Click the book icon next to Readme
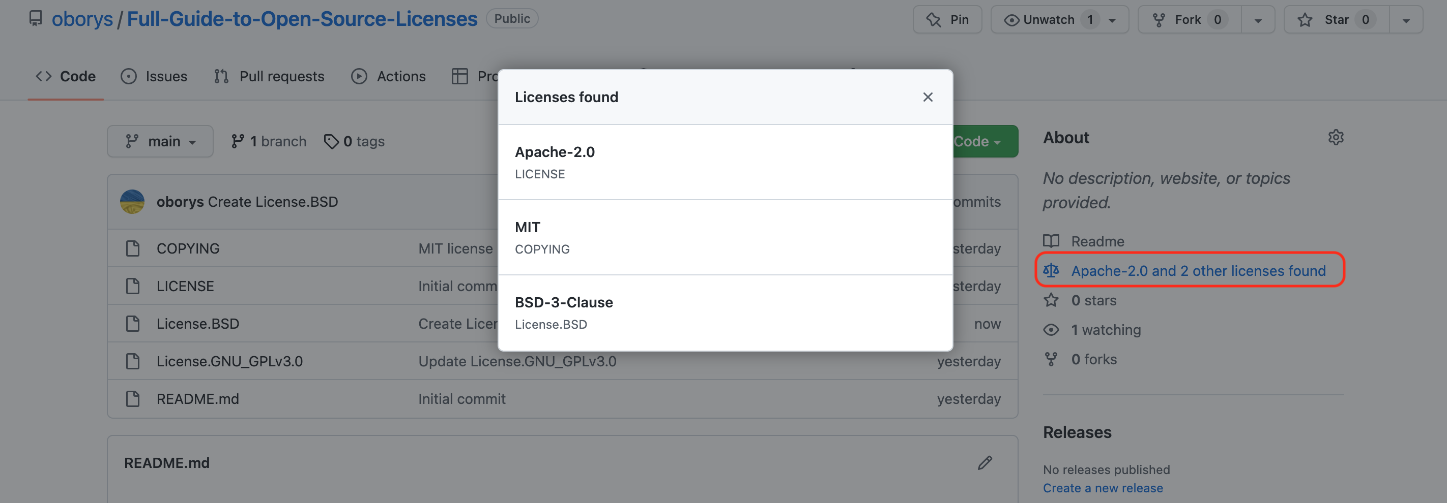 coord(1051,241)
